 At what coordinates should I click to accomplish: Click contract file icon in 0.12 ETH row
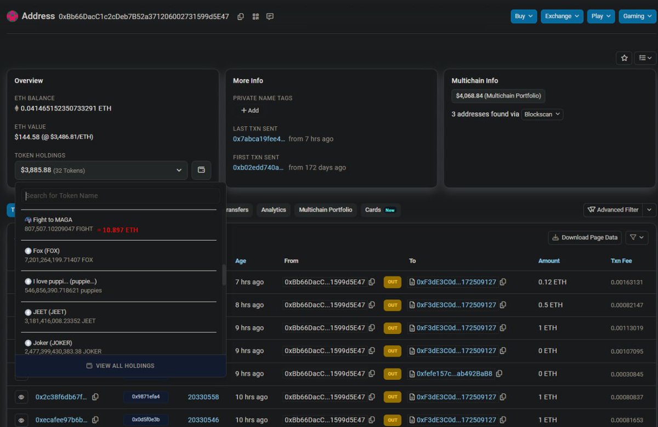coord(412,282)
